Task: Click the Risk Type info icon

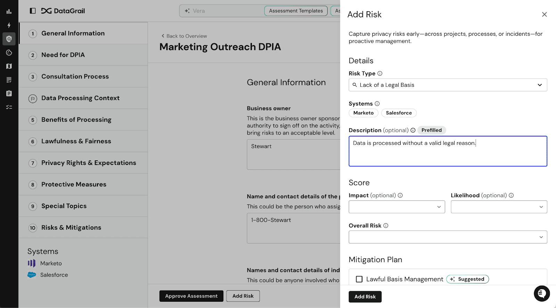Action: (x=380, y=73)
